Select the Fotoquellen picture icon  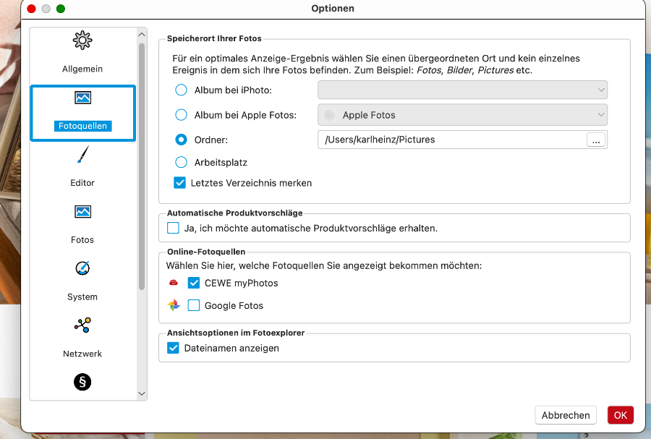pos(82,98)
